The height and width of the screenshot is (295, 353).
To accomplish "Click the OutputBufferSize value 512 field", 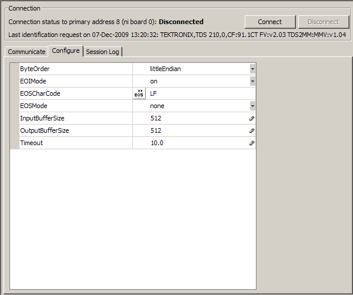I will [197, 130].
